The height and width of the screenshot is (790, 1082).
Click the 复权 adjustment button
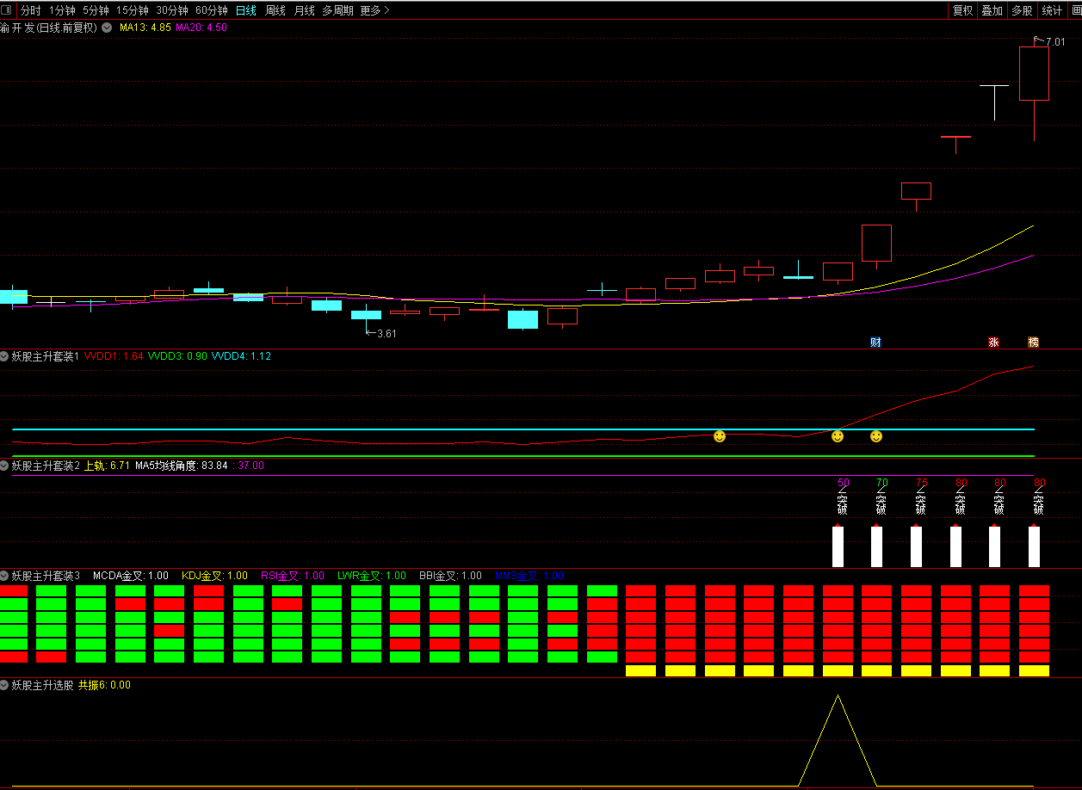(962, 10)
